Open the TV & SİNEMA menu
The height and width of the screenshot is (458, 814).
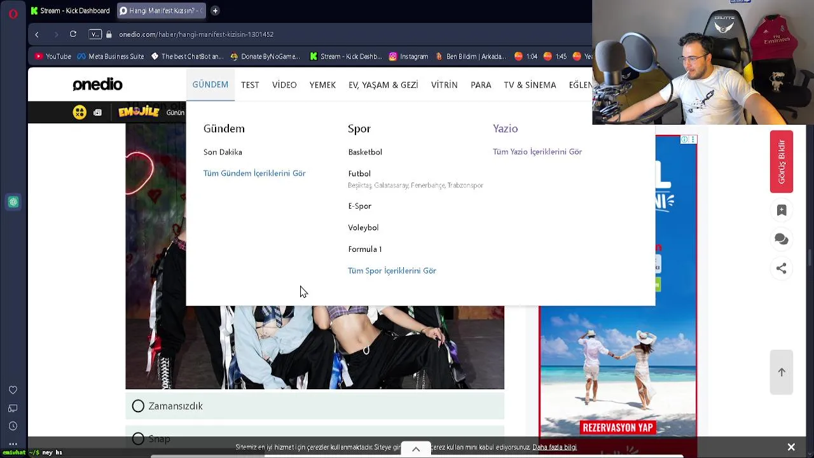tap(530, 85)
